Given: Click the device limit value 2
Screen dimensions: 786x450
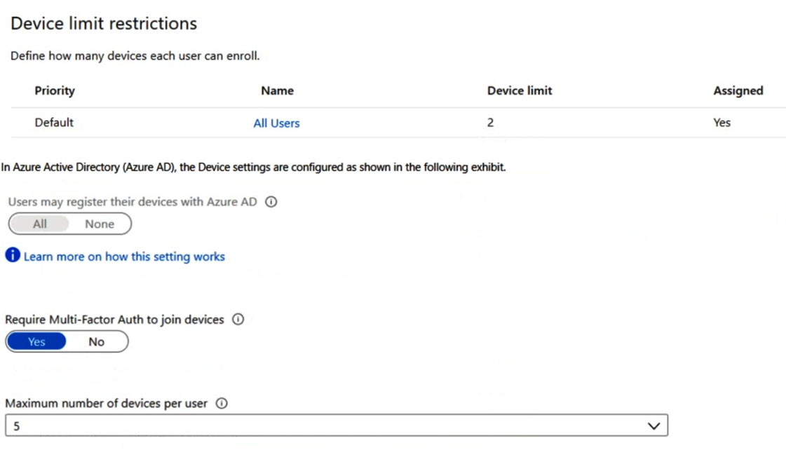Looking at the screenshot, I should [x=490, y=122].
